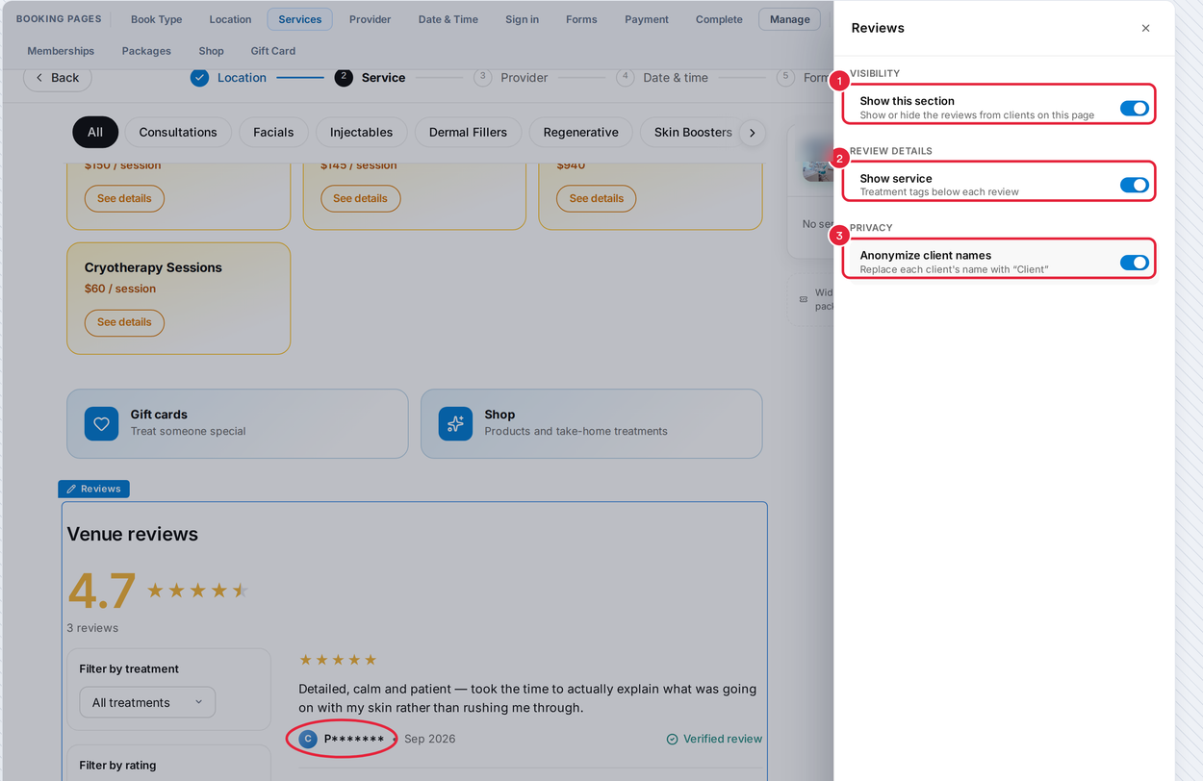Click the 3 reviews count text
Viewport: 1203px width, 781px height.
[92, 628]
